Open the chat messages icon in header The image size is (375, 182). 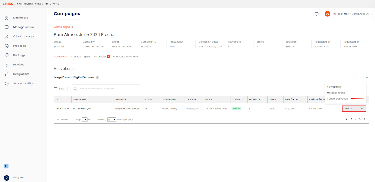316,14
